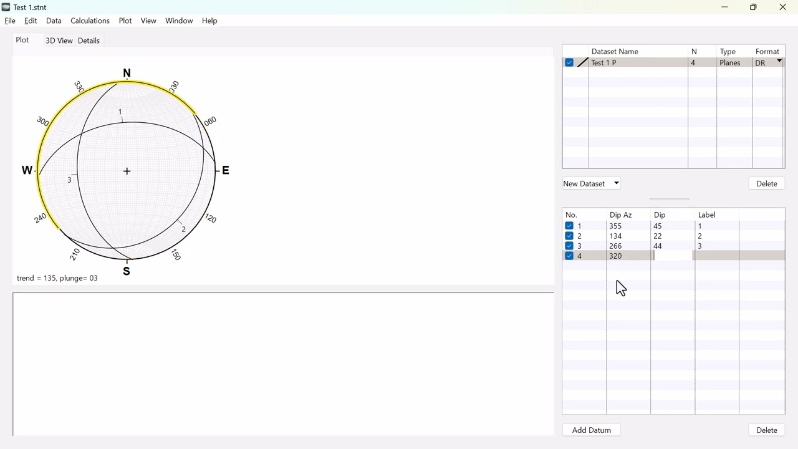Open the File menu
This screenshot has height=449, width=798.
coord(10,21)
